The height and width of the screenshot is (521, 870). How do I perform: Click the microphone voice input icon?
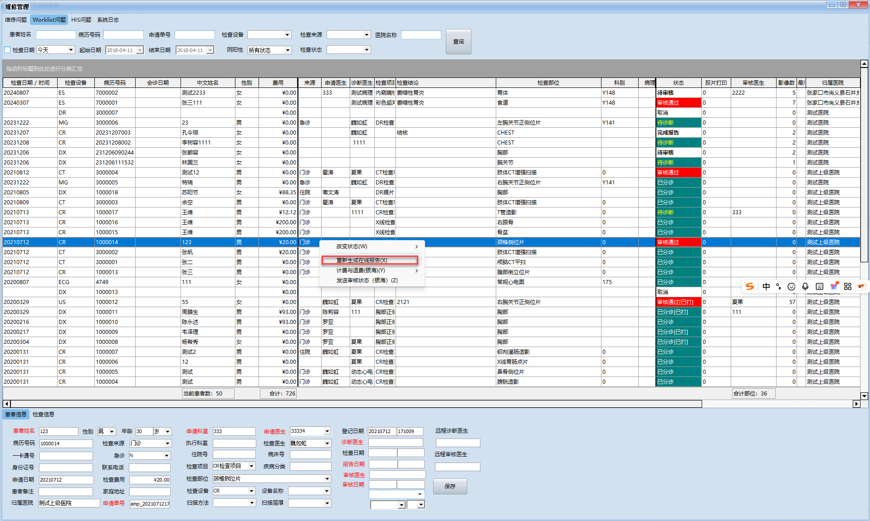pyautogui.click(x=805, y=286)
